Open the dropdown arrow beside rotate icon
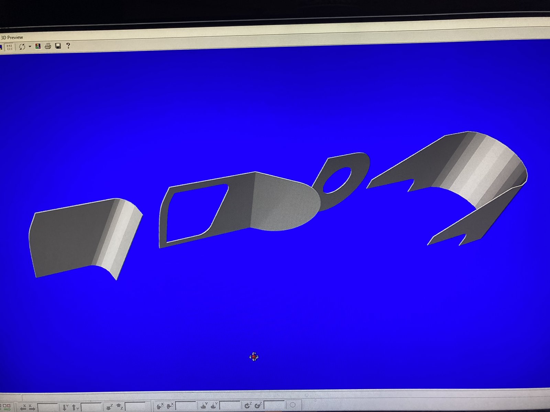550x412 pixels. point(30,46)
